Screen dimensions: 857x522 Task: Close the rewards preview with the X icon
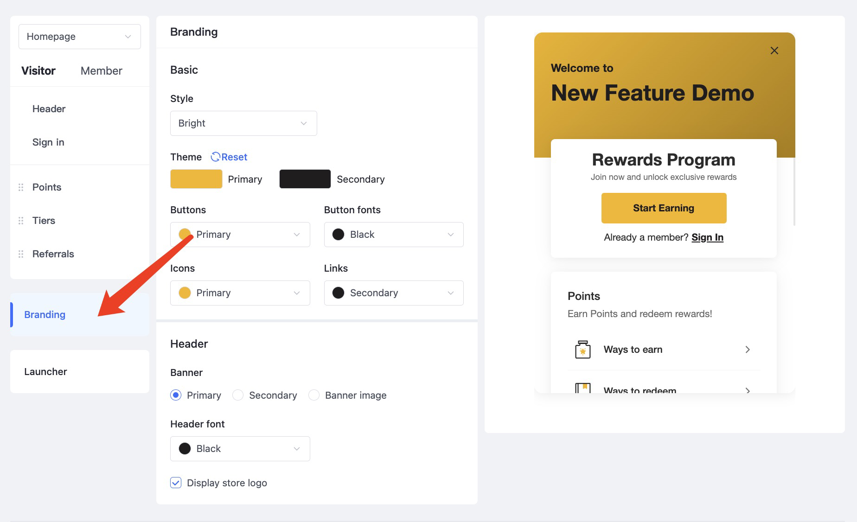(774, 51)
